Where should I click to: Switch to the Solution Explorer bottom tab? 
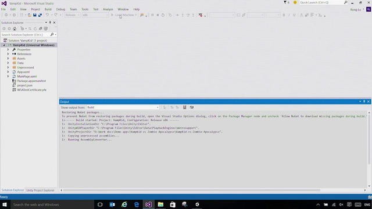click(x=13, y=190)
